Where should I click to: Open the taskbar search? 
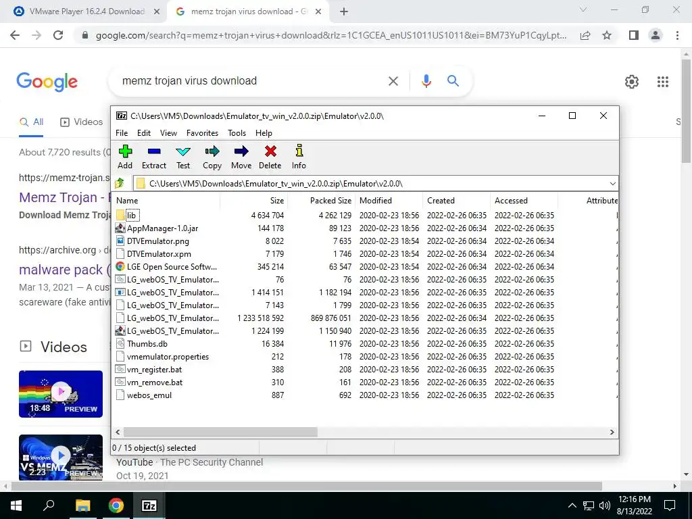(49, 505)
